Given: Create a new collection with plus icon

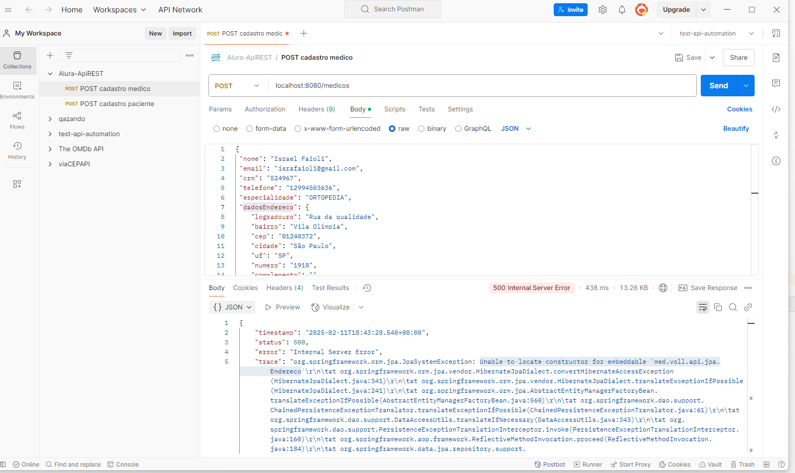Looking at the screenshot, I should point(50,55).
